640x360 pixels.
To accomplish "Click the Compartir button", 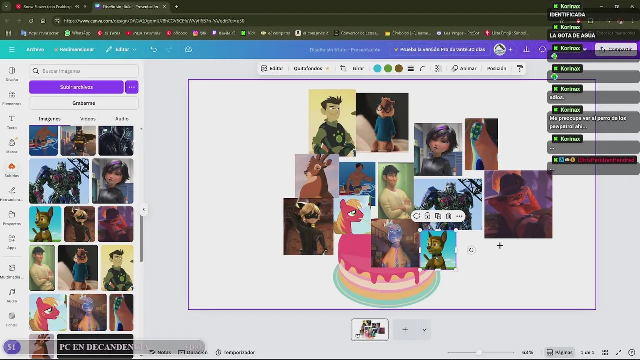I will (x=615, y=49).
